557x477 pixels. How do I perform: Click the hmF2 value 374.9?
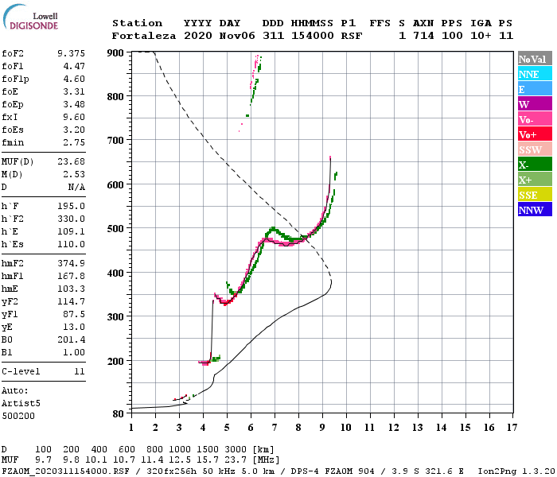click(x=71, y=263)
